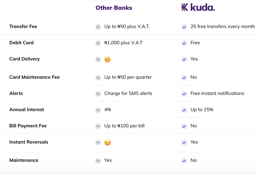The image size is (257, 174).
Task: Click the Up to ₦100 per bill text
Action: point(124,126)
